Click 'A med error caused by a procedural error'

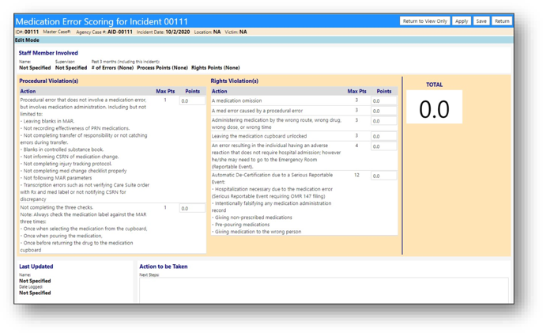point(257,111)
